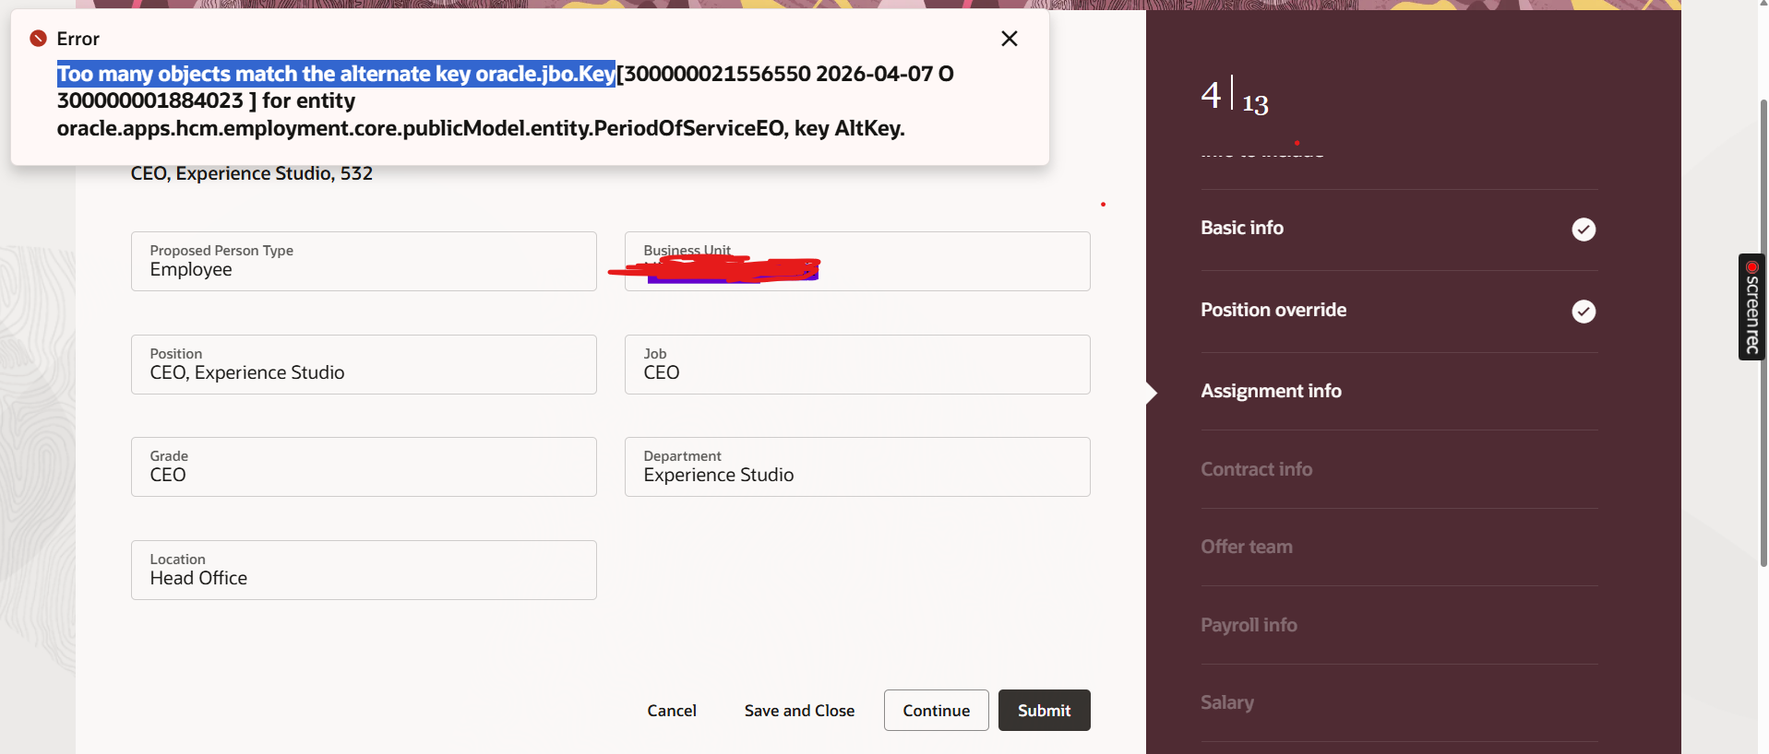The image size is (1769, 754).
Task: Click the Position override completed checkmark
Action: click(x=1584, y=312)
